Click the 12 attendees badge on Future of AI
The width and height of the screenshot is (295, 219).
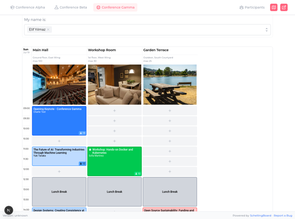tap(82, 164)
